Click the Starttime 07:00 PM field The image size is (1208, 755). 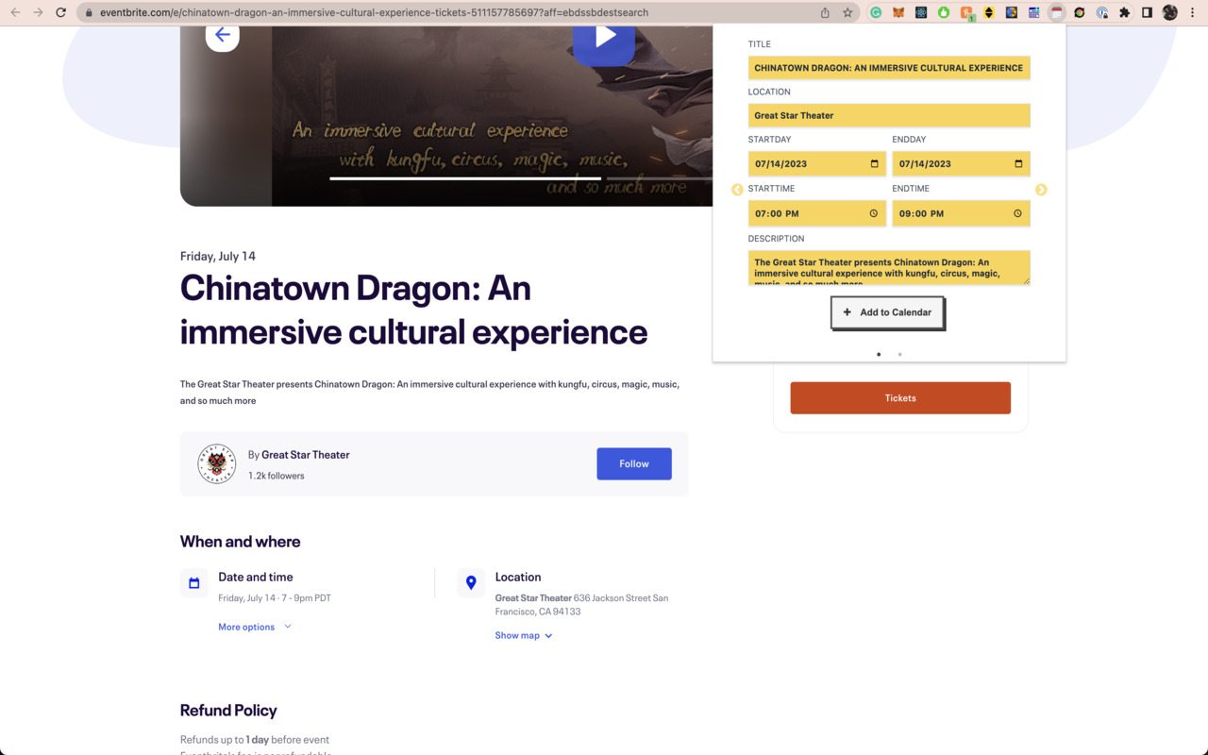tap(817, 213)
